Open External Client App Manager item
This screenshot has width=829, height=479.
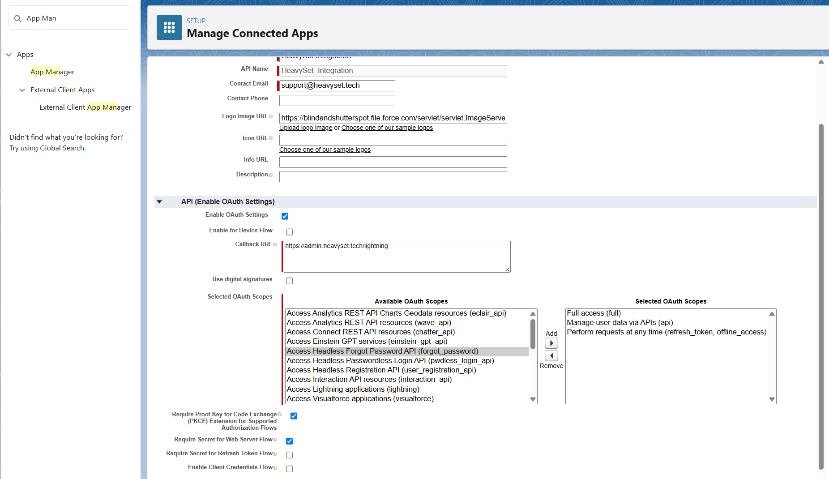(x=85, y=107)
